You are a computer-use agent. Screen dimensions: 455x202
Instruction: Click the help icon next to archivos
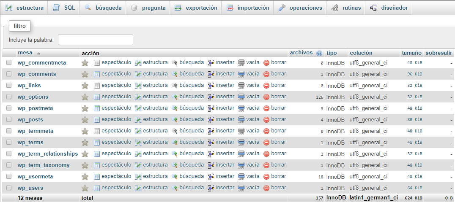[x=319, y=53]
